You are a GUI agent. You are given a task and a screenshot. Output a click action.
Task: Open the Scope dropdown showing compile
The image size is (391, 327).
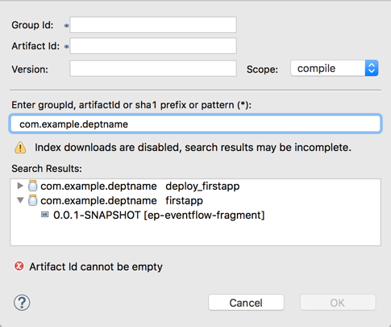click(x=335, y=69)
